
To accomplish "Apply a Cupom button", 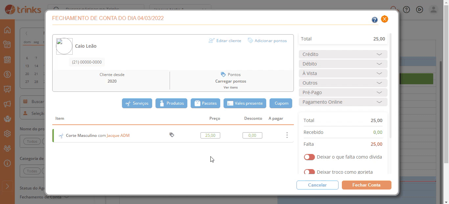I will coord(281,103).
